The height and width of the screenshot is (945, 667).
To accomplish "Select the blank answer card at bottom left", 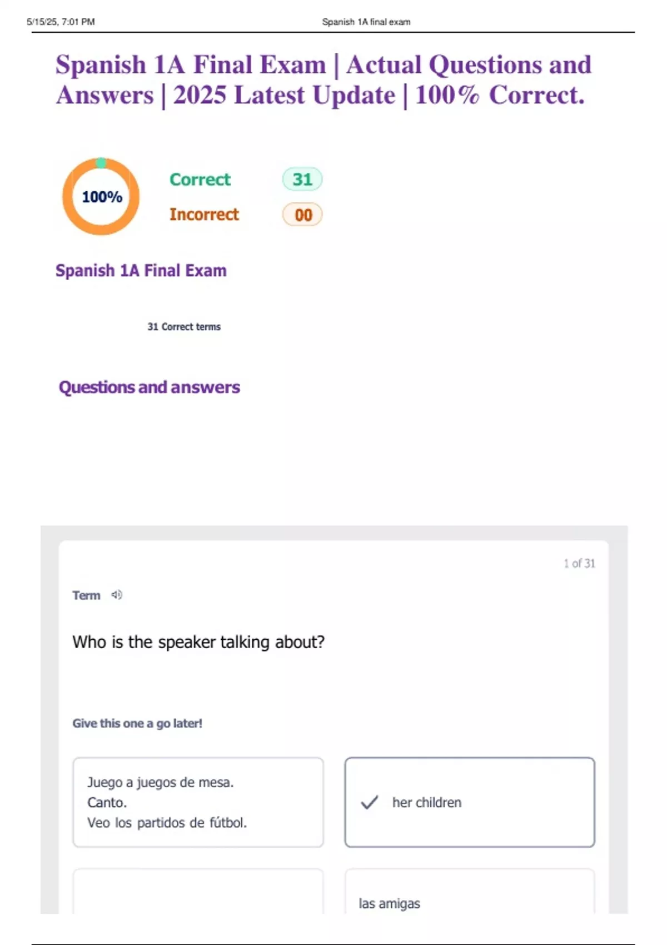I will [198, 892].
